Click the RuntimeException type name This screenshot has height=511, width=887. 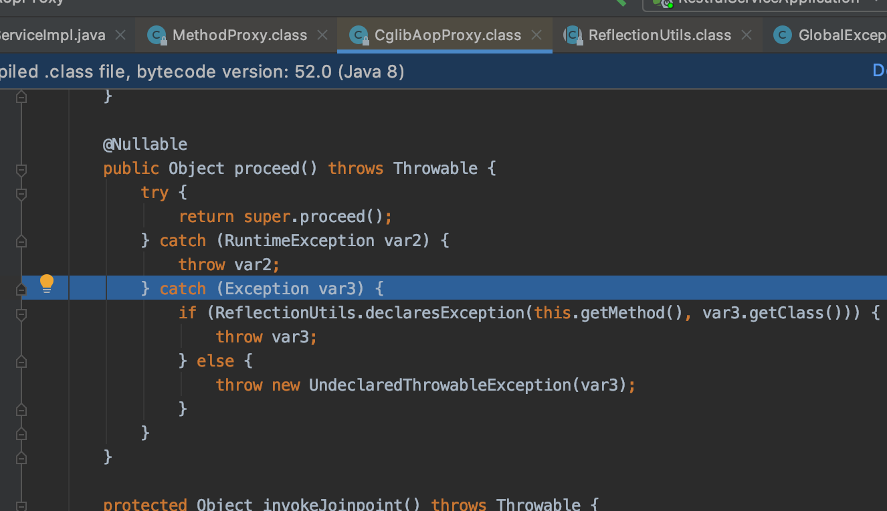click(x=299, y=241)
